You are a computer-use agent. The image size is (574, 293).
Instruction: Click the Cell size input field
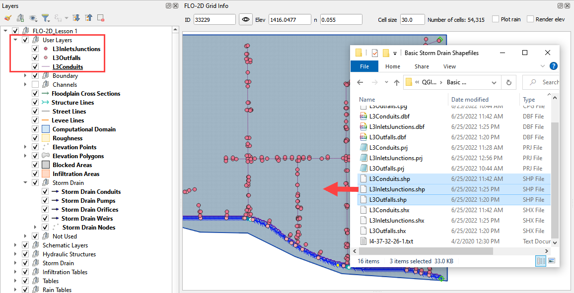[412, 19]
